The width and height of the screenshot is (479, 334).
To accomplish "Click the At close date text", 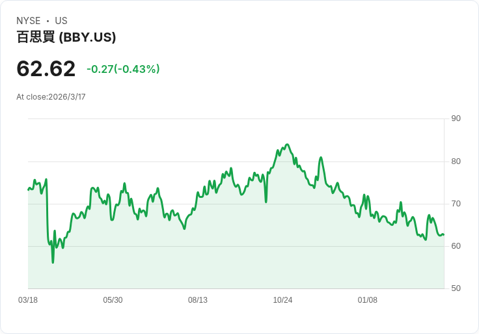I will (51, 97).
